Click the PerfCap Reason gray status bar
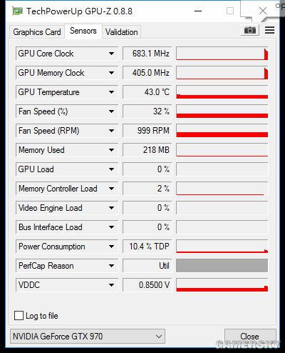285x353 pixels. [222, 266]
